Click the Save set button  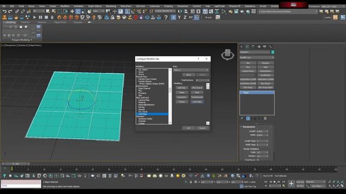tap(189, 75)
